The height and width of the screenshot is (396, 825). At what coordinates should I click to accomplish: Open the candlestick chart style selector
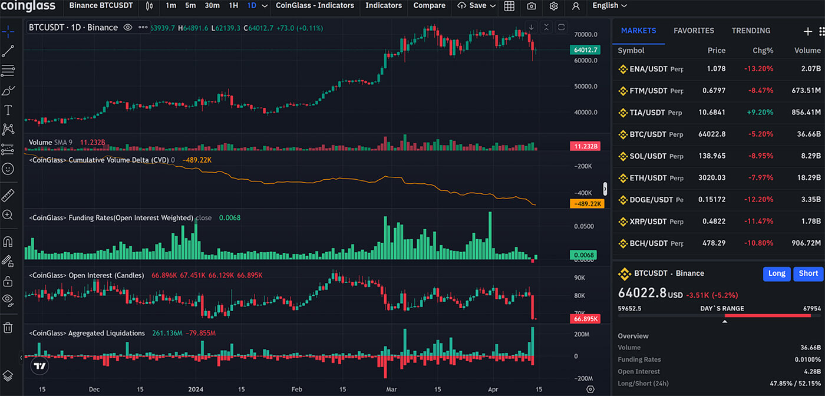tap(149, 6)
